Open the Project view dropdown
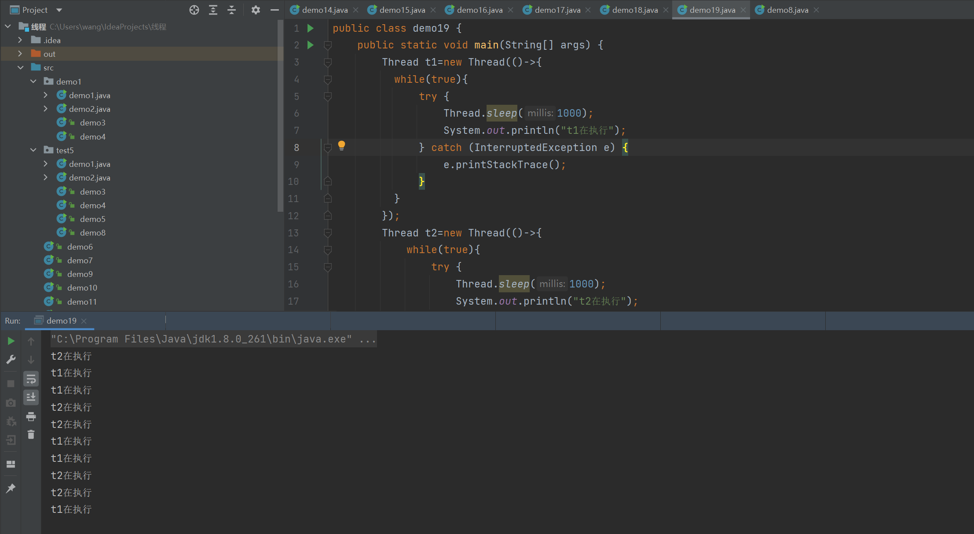 click(59, 10)
